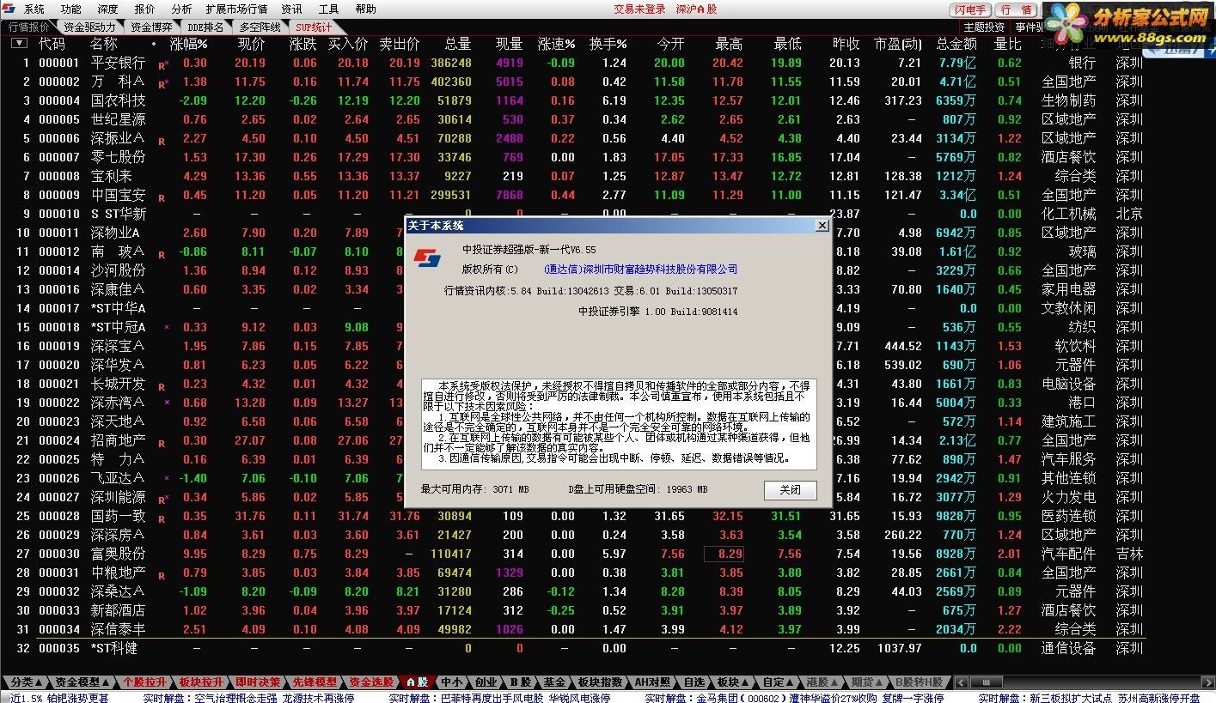Screen dimensions: 1216x703
Task: Sort by the 总量 column header
Action: pyautogui.click(x=457, y=43)
